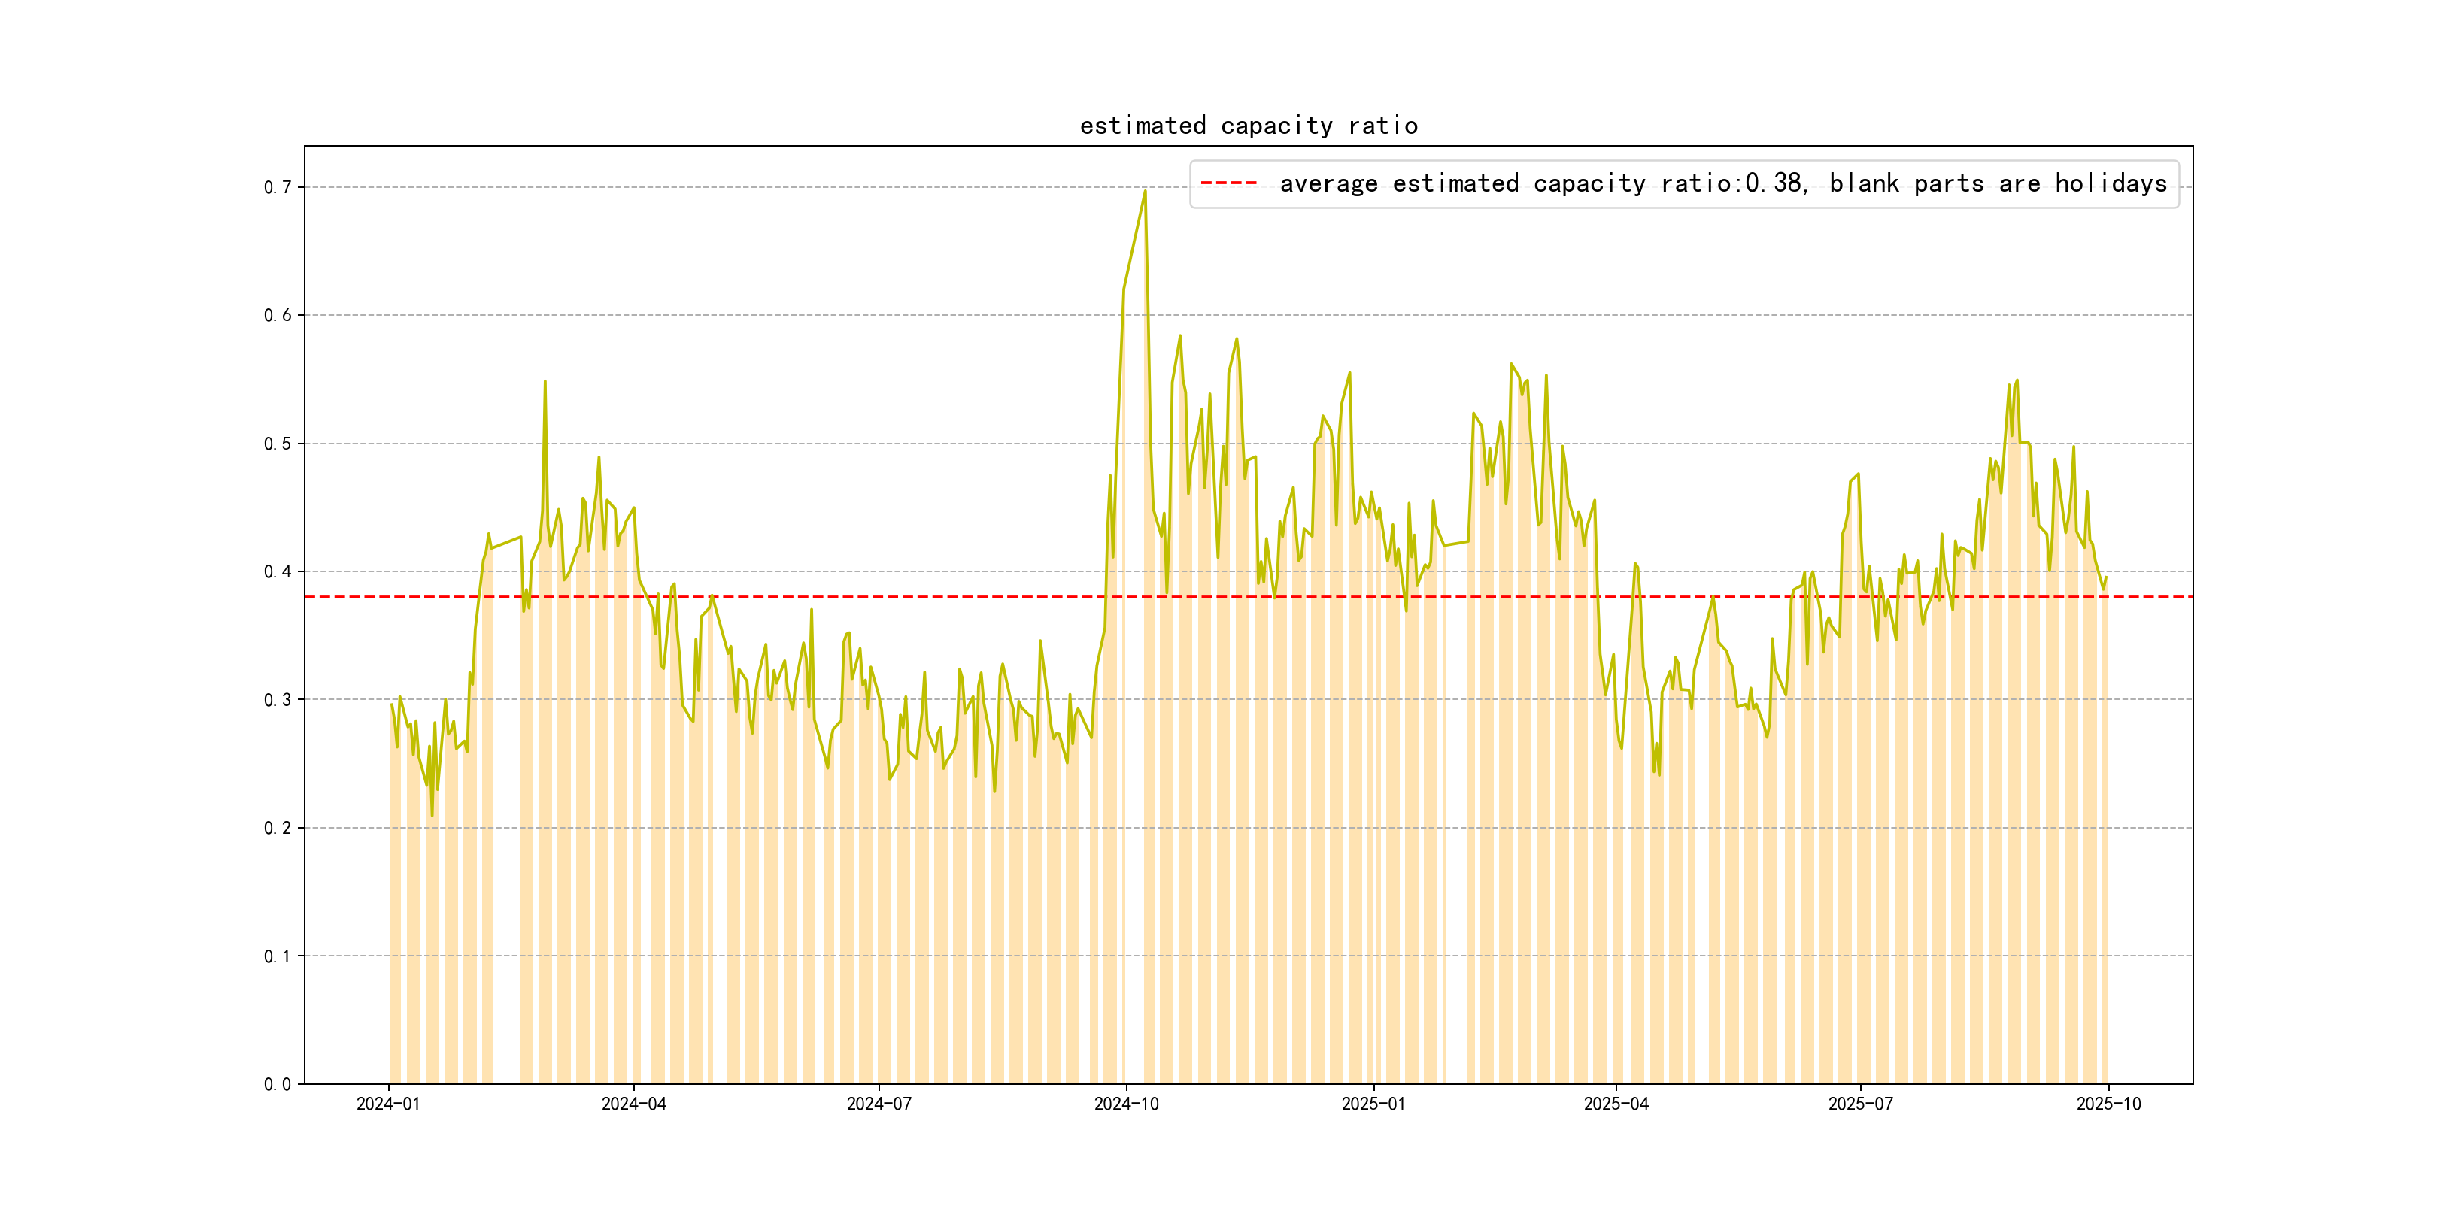2437x1218 pixels.
Task: Click the 2024-10 x-axis label
Action: point(1126,1104)
